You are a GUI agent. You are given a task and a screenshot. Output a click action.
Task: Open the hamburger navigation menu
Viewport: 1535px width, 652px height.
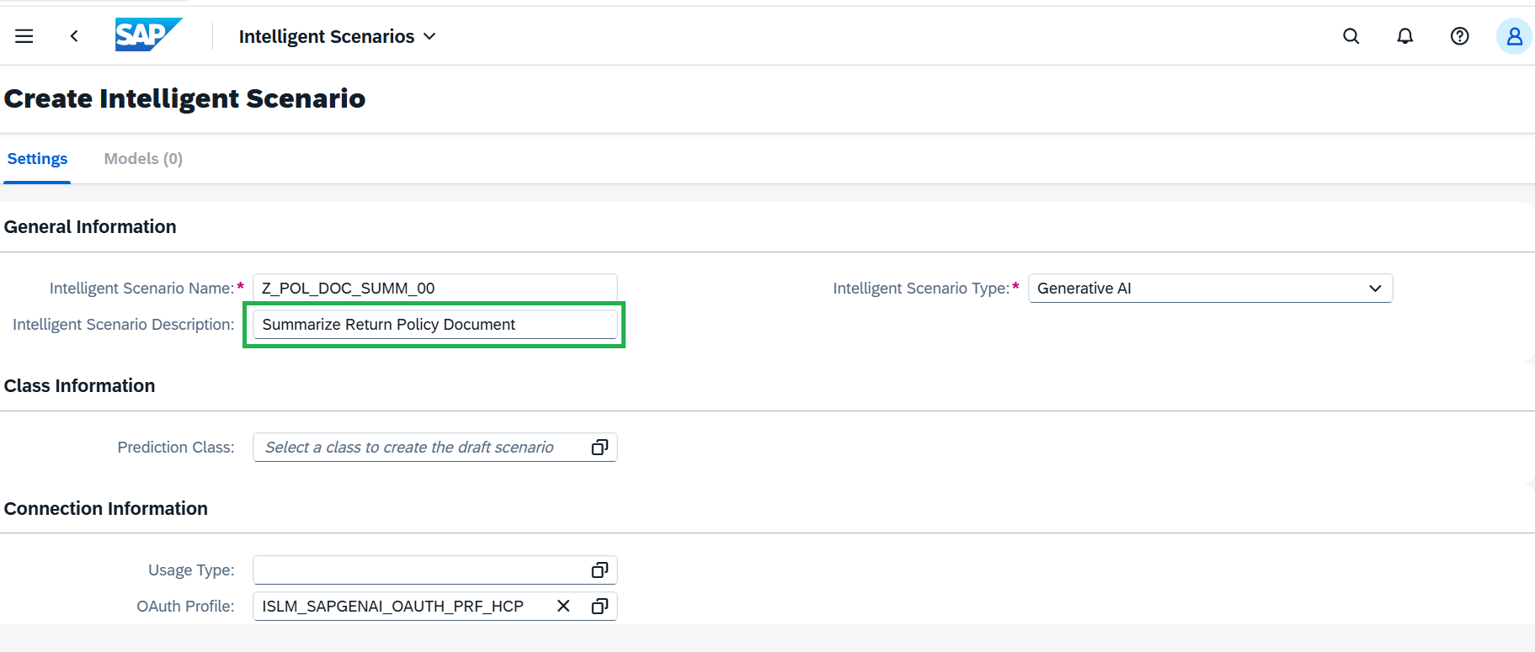click(x=24, y=36)
